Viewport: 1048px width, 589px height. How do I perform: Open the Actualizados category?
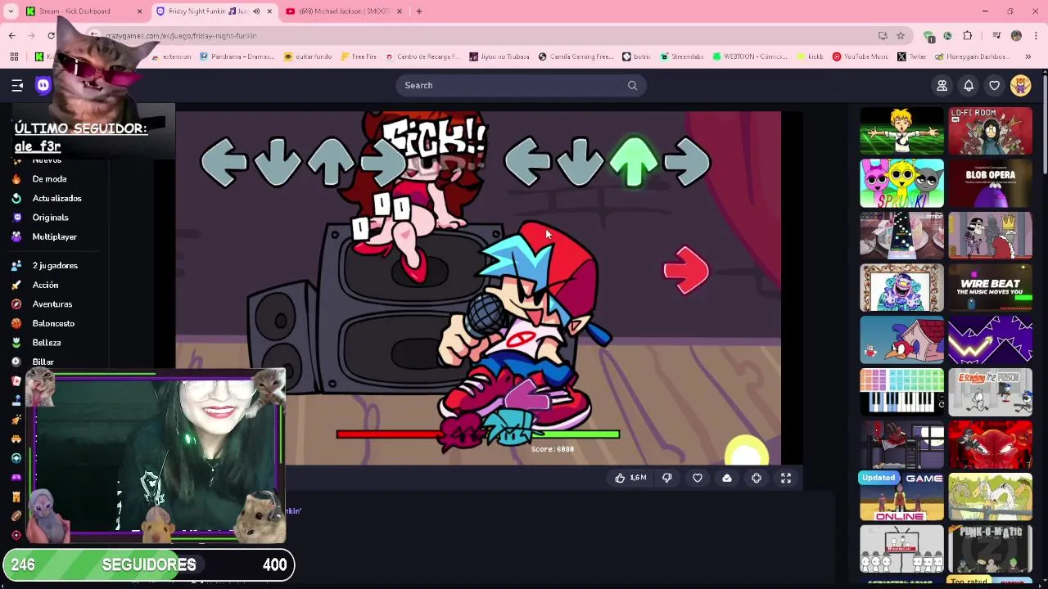(x=56, y=198)
